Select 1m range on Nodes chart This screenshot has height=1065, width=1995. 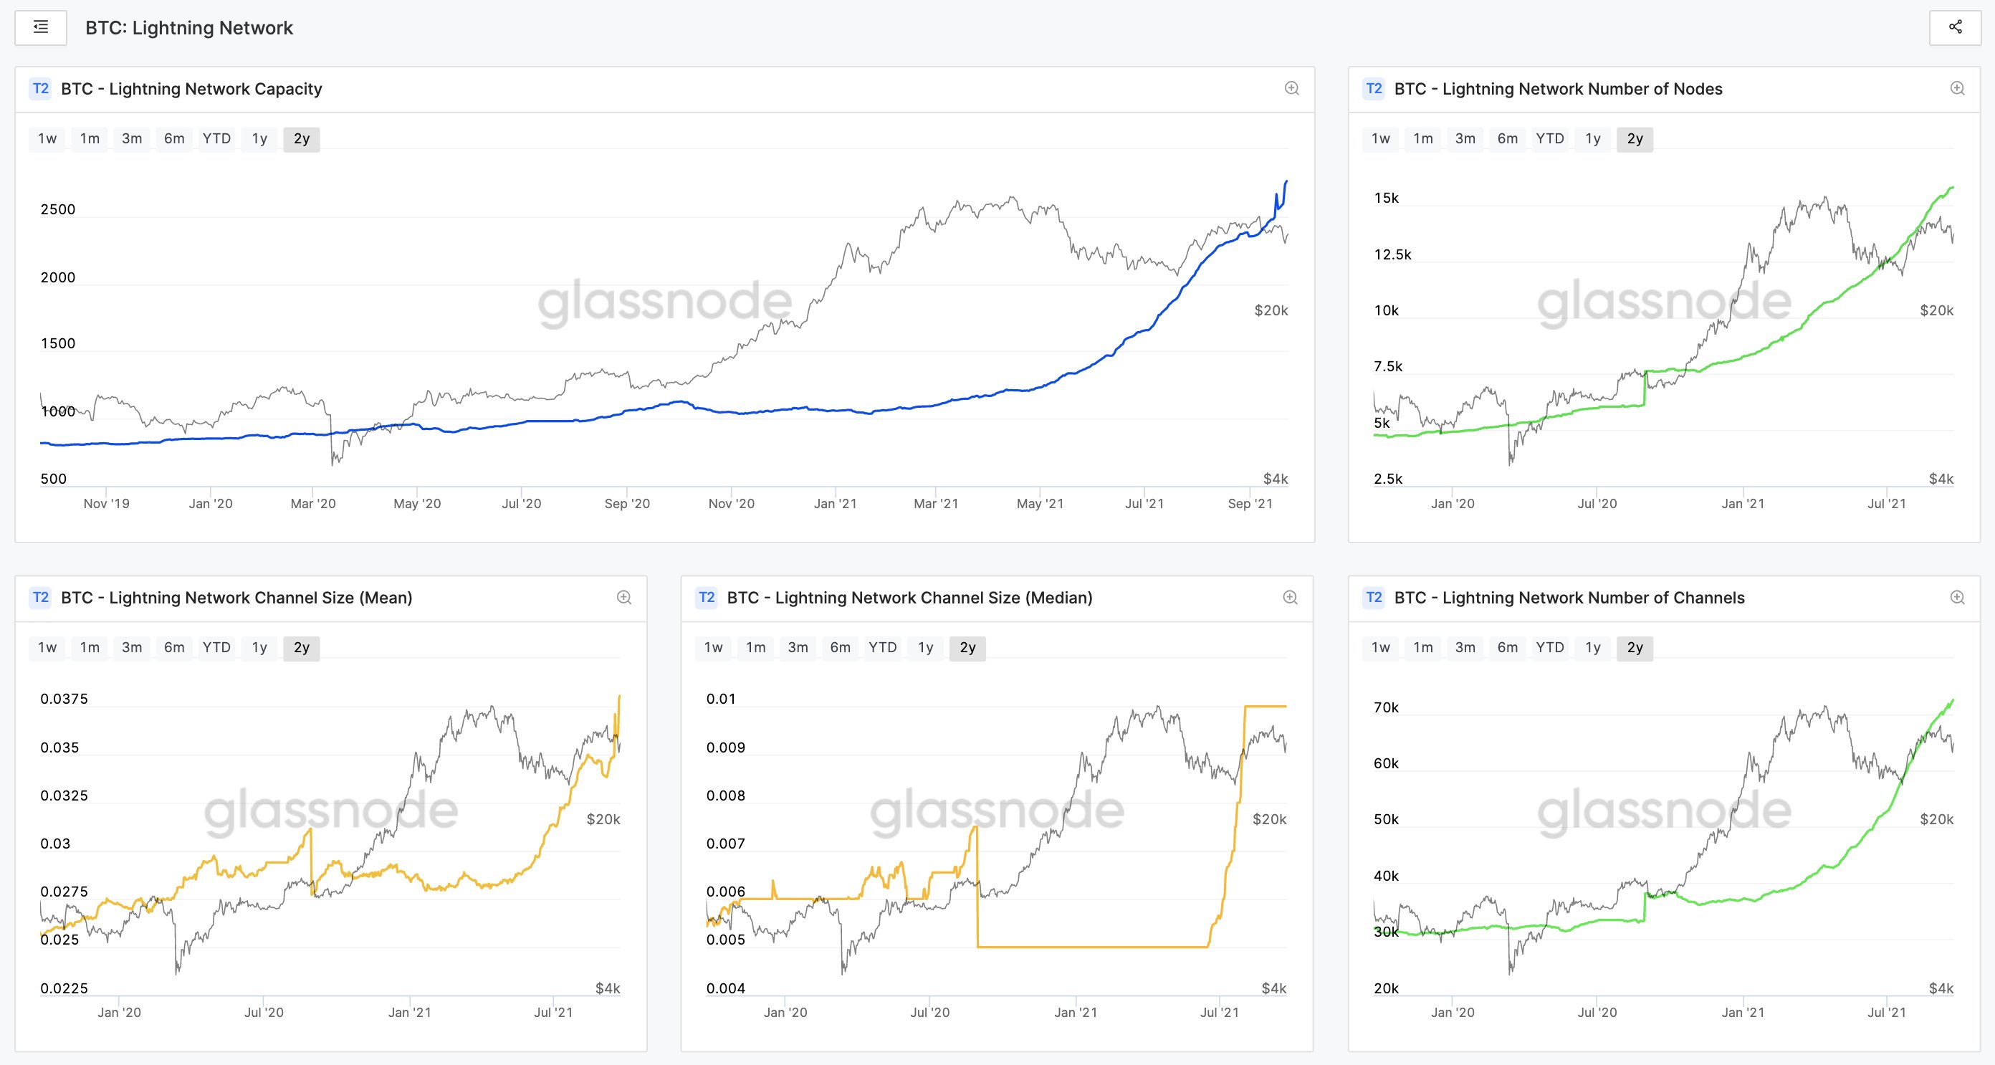pos(1422,138)
